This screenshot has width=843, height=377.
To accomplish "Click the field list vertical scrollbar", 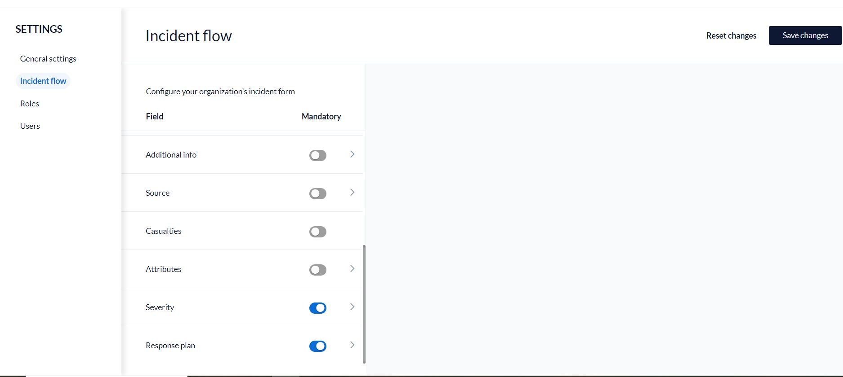I will pos(364,304).
